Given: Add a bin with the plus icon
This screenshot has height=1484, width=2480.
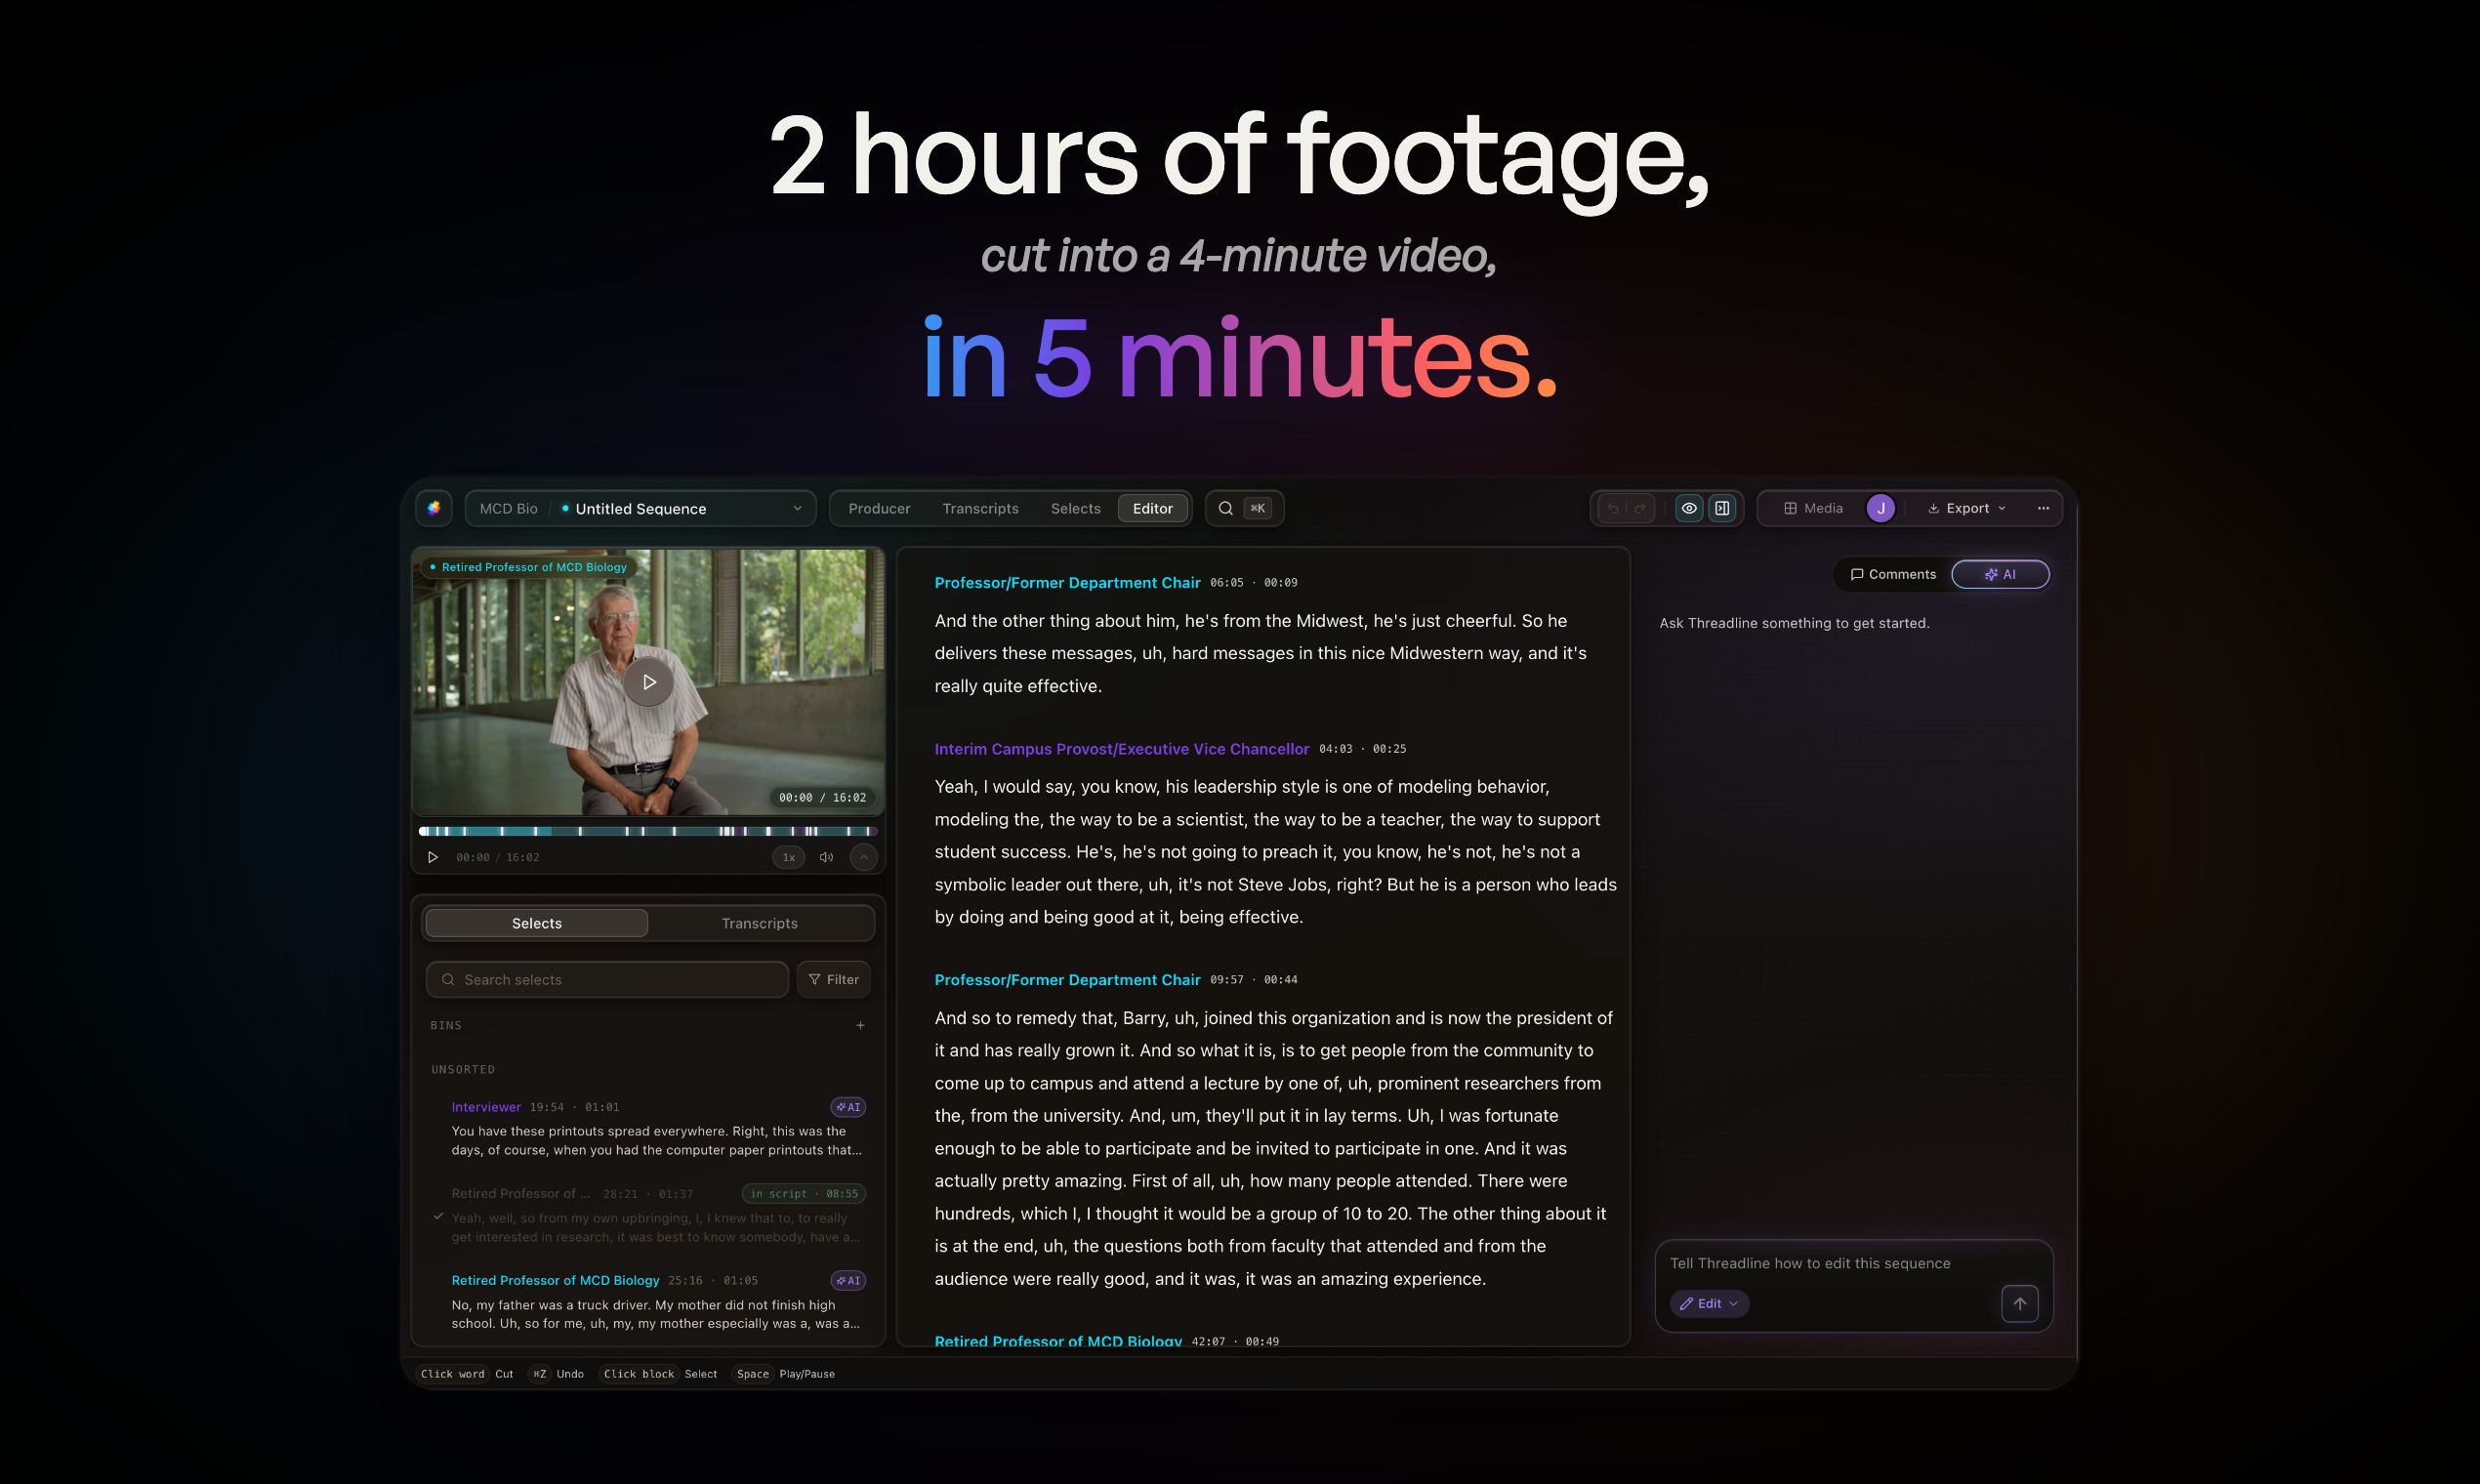Looking at the screenshot, I should click(860, 1025).
